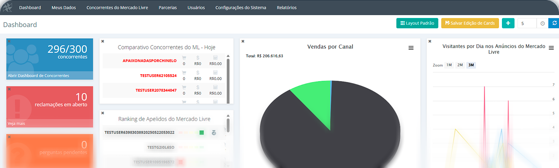Select the 3M zoom range

click(x=471, y=65)
